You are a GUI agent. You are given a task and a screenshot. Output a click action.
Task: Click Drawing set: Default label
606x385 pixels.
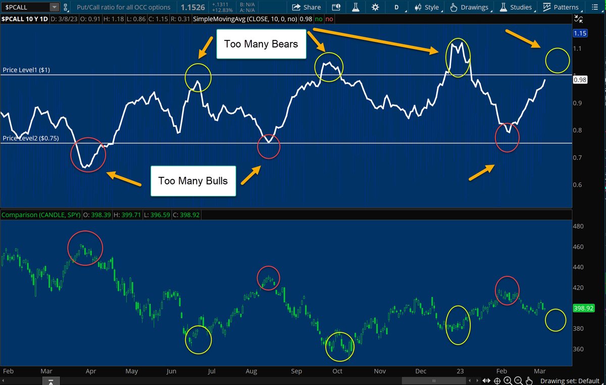tap(570, 381)
